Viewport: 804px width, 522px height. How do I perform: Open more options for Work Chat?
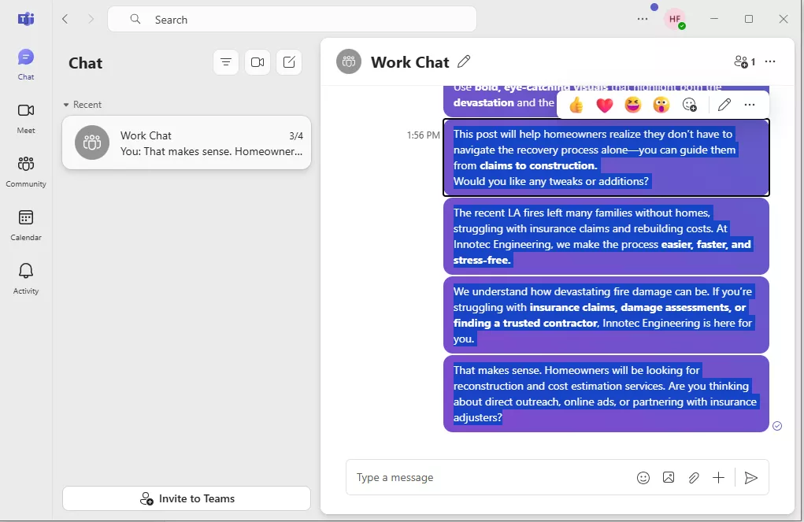[769, 61]
